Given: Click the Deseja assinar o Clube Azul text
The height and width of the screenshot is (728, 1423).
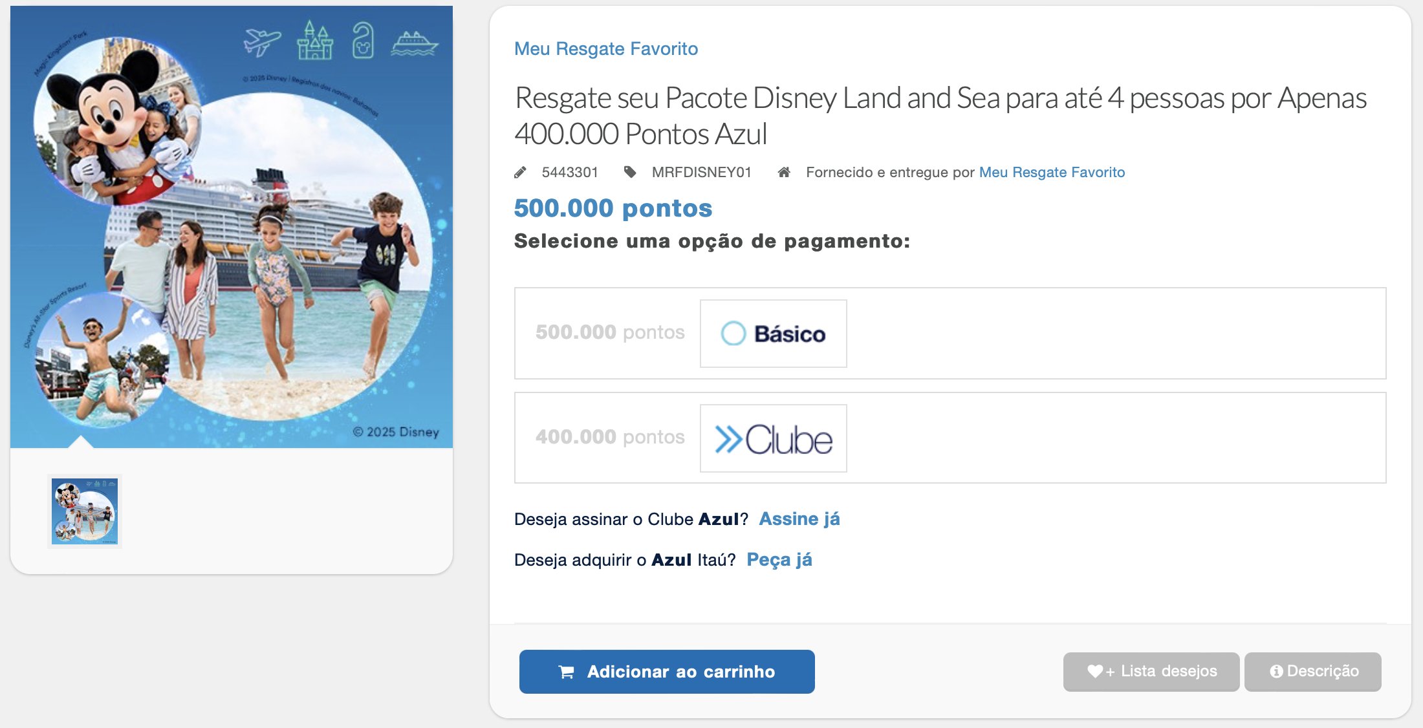Looking at the screenshot, I should (631, 519).
